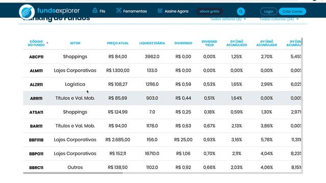Image resolution: width=326 pixels, height=183 pixels.
Task: Click price R$ 2.685,00
Action: tap(118, 140)
